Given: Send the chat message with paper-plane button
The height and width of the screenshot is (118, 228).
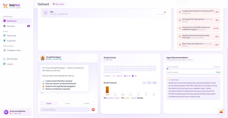Looking at the screenshot, I should click(x=93, y=109).
